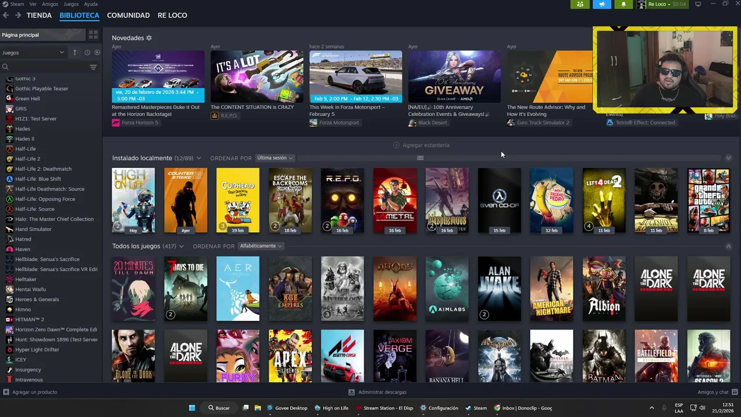Open Govee Desktop from the taskbar
This screenshot has width=741, height=417.
(287, 408)
